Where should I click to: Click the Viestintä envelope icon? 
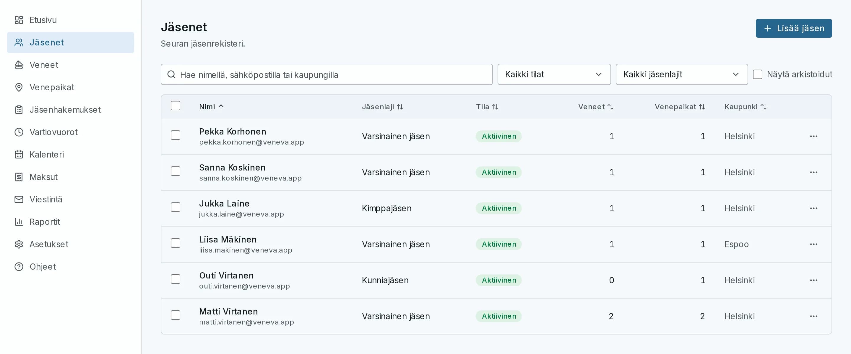(19, 200)
